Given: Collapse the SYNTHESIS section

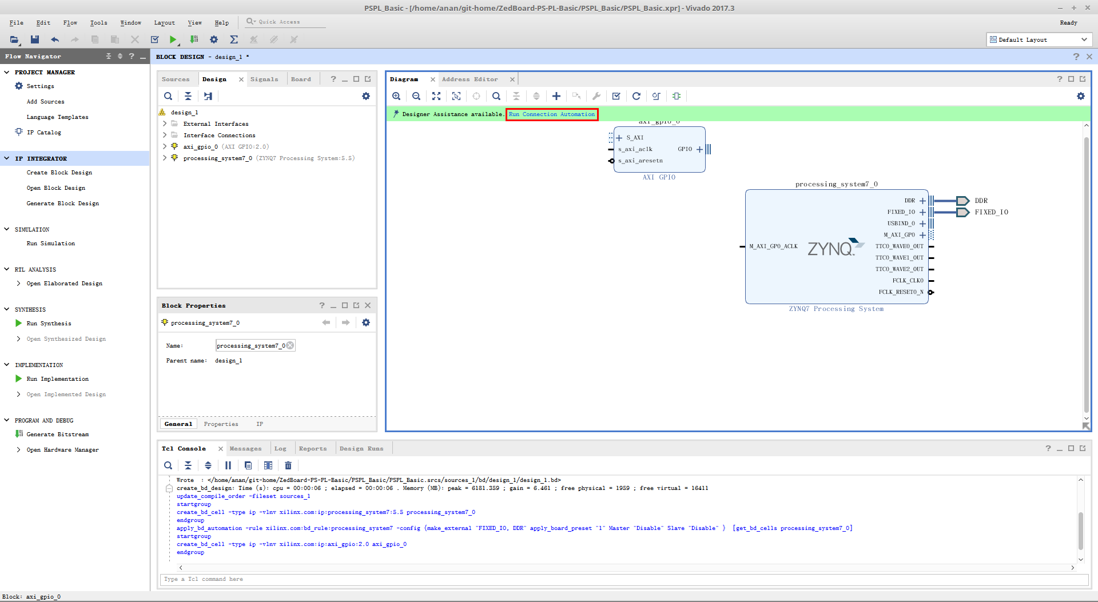Looking at the screenshot, I should (7, 309).
